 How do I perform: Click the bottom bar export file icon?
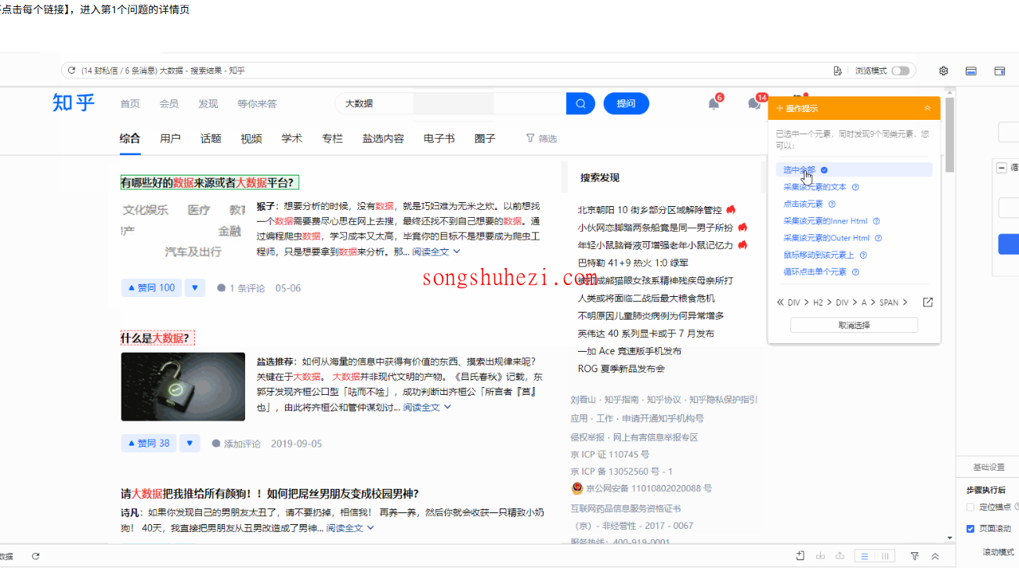pos(800,556)
